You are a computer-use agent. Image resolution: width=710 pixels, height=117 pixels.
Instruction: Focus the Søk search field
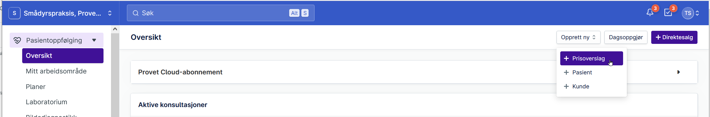tap(220, 13)
